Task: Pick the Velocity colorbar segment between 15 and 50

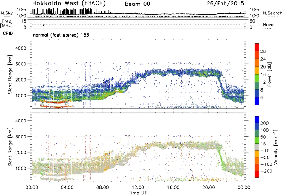Action: tap(257, 140)
